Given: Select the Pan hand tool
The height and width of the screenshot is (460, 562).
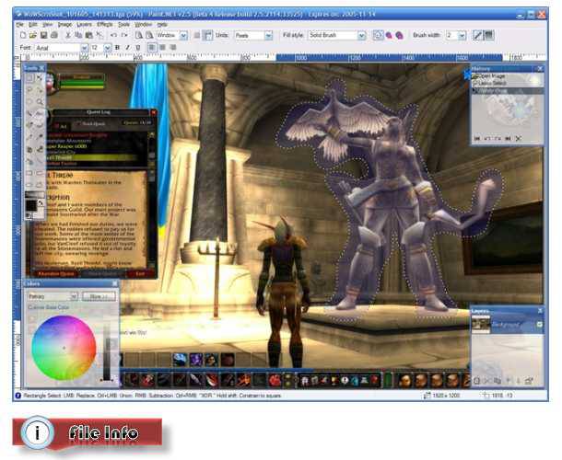Looking at the screenshot, I should (x=40, y=114).
